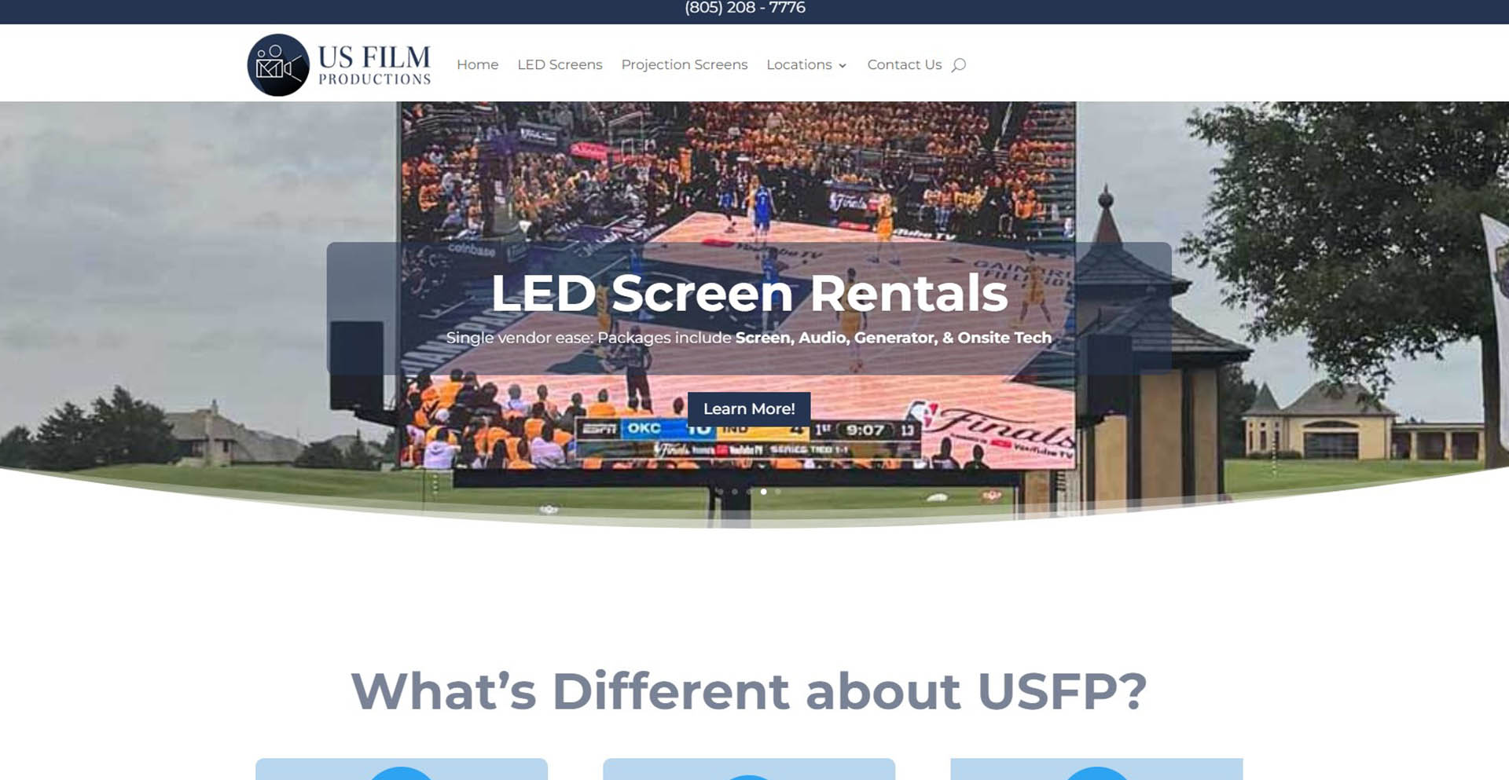Click the Learn More! button
This screenshot has width=1509, height=780.
point(749,408)
